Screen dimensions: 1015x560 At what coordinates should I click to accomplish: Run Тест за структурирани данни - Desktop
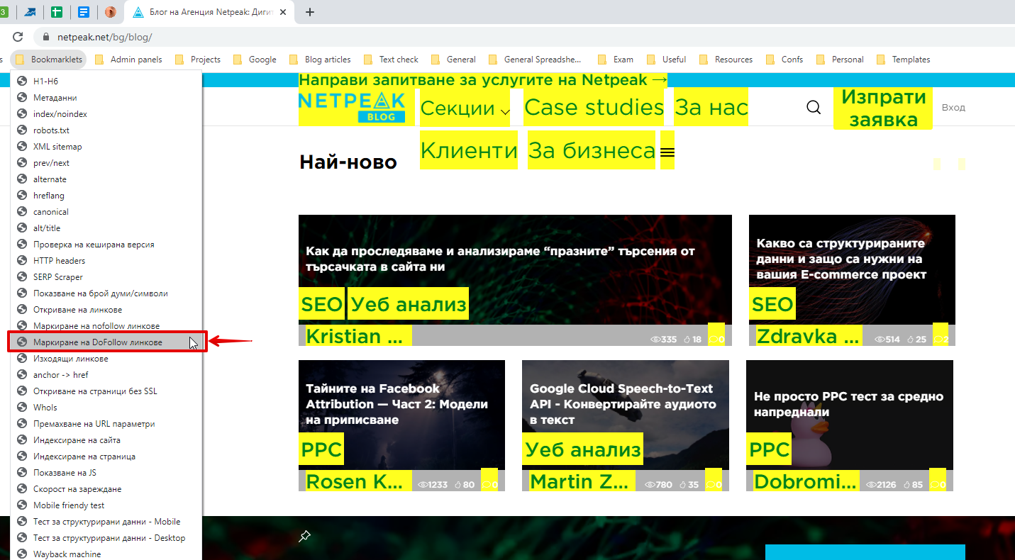(x=106, y=538)
